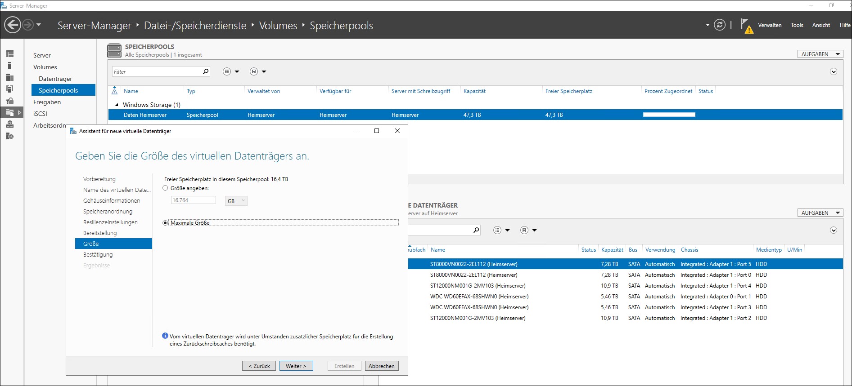The width and height of the screenshot is (852, 386).
Task: Sort by Kapazität column in Speicherpools
Action: pyautogui.click(x=475, y=91)
